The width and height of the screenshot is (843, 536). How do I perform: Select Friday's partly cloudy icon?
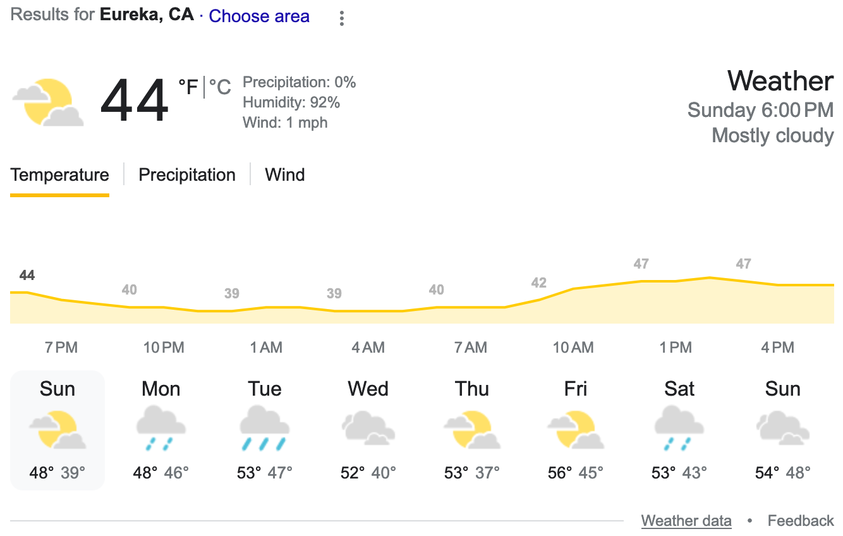pos(576,430)
